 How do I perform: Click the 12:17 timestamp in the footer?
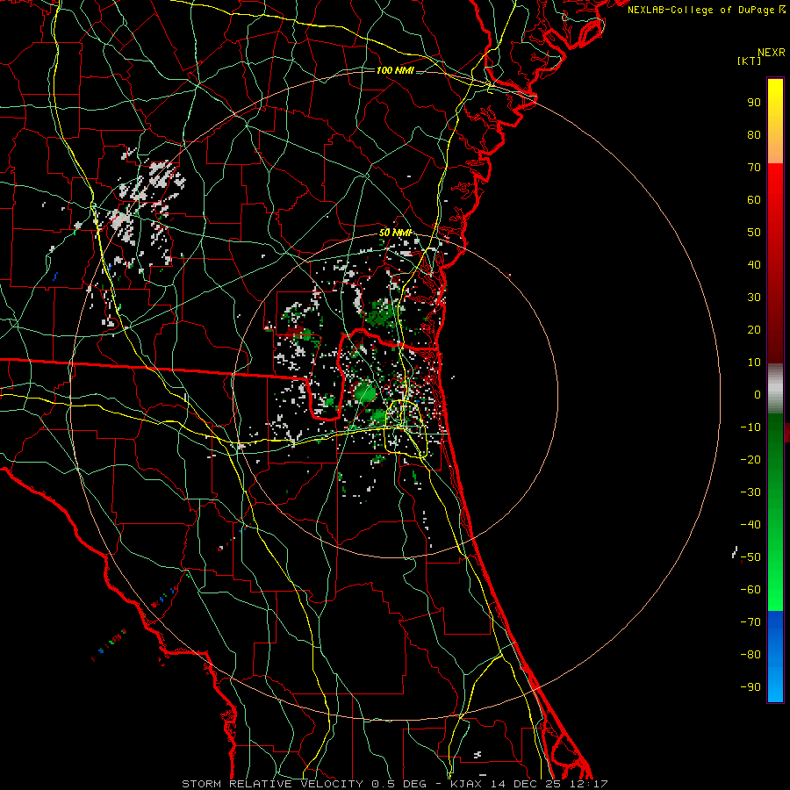click(x=587, y=784)
